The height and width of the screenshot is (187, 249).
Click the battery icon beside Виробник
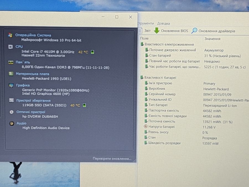tap(146, 88)
